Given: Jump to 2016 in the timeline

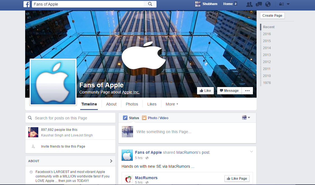Looking at the screenshot, I should click(267, 34).
